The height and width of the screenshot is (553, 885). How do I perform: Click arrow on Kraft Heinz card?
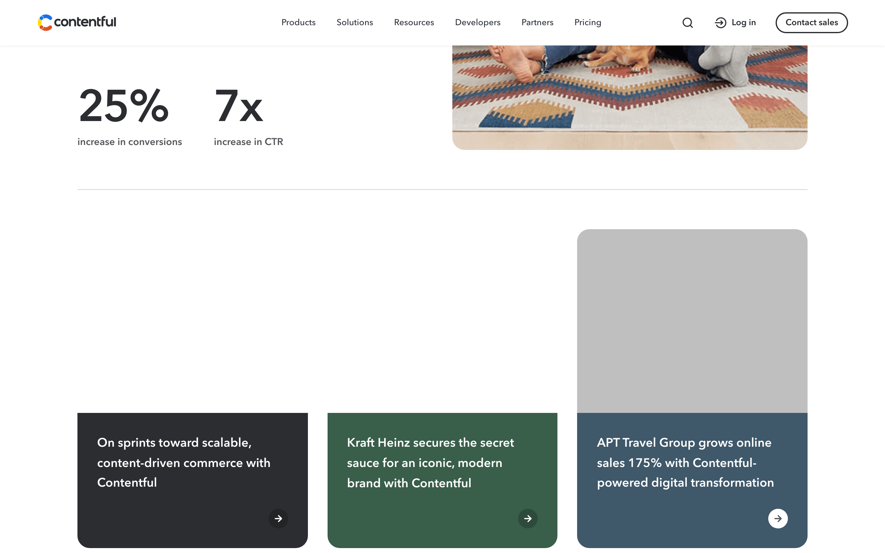pos(528,518)
